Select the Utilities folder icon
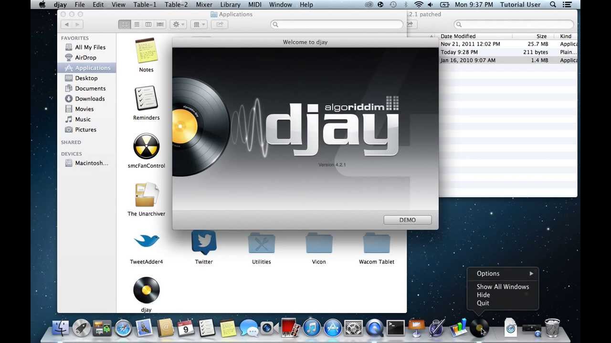This screenshot has width=611, height=343. (262, 243)
